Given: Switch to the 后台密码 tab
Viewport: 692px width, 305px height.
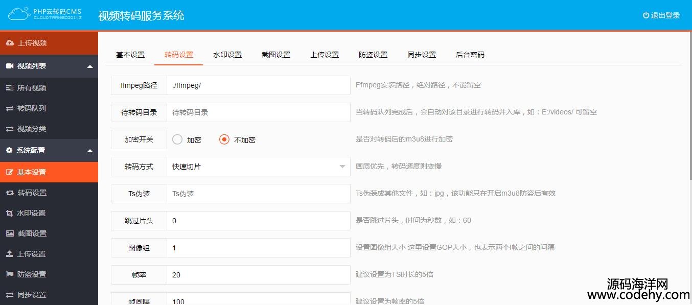Looking at the screenshot, I should click(470, 55).
